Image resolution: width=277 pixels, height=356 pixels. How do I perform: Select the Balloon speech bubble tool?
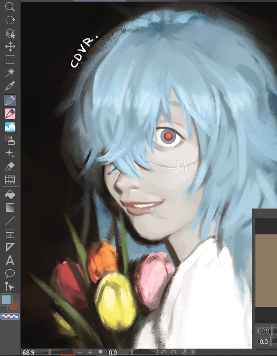point(10,273)
